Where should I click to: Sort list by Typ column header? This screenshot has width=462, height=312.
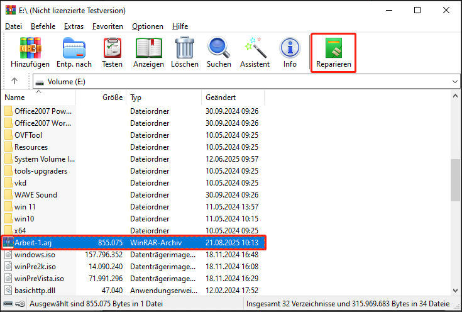164,97
